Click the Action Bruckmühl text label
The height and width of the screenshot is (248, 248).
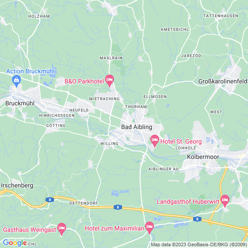coord(30,71)
